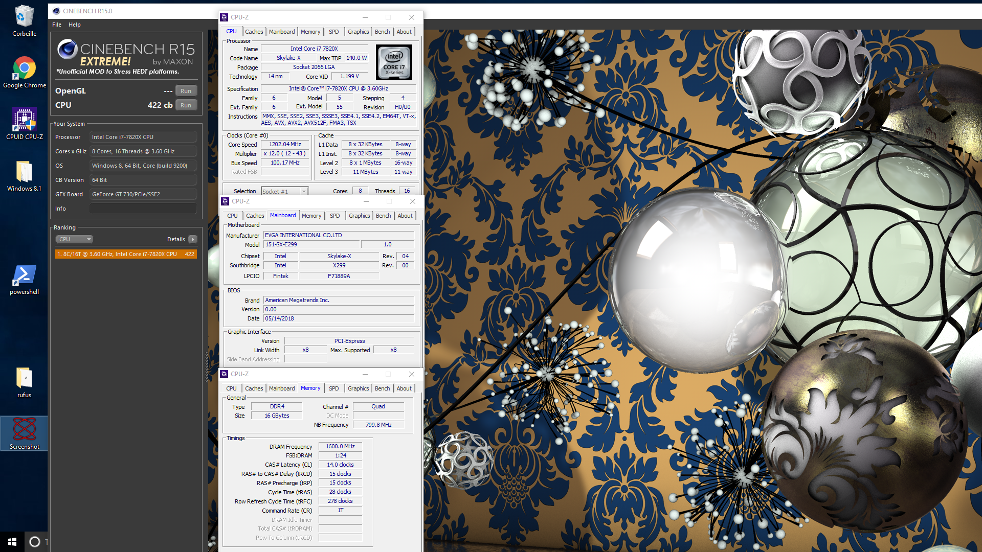Go to Bench tab in bottom CPU-Z window
The width and height of the screenshot is (982, 552).
383,388
